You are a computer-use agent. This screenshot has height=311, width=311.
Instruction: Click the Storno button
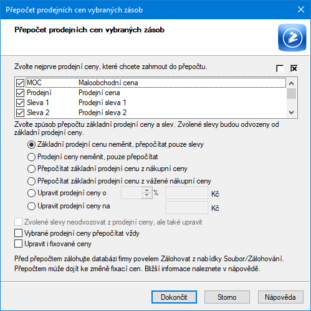coord(227,297)
